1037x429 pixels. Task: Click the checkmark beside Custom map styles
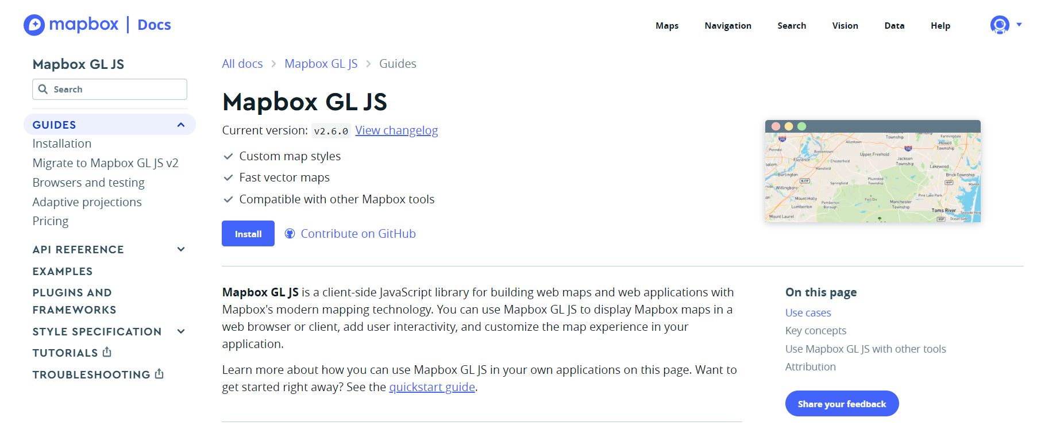[x=228, y=156]
